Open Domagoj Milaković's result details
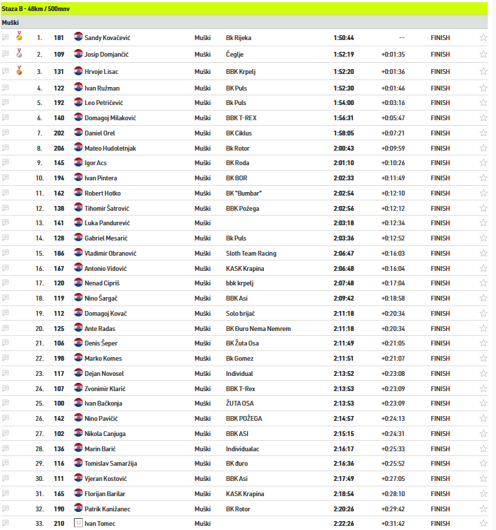The image size is (496, 530). (x=110, y=118)
